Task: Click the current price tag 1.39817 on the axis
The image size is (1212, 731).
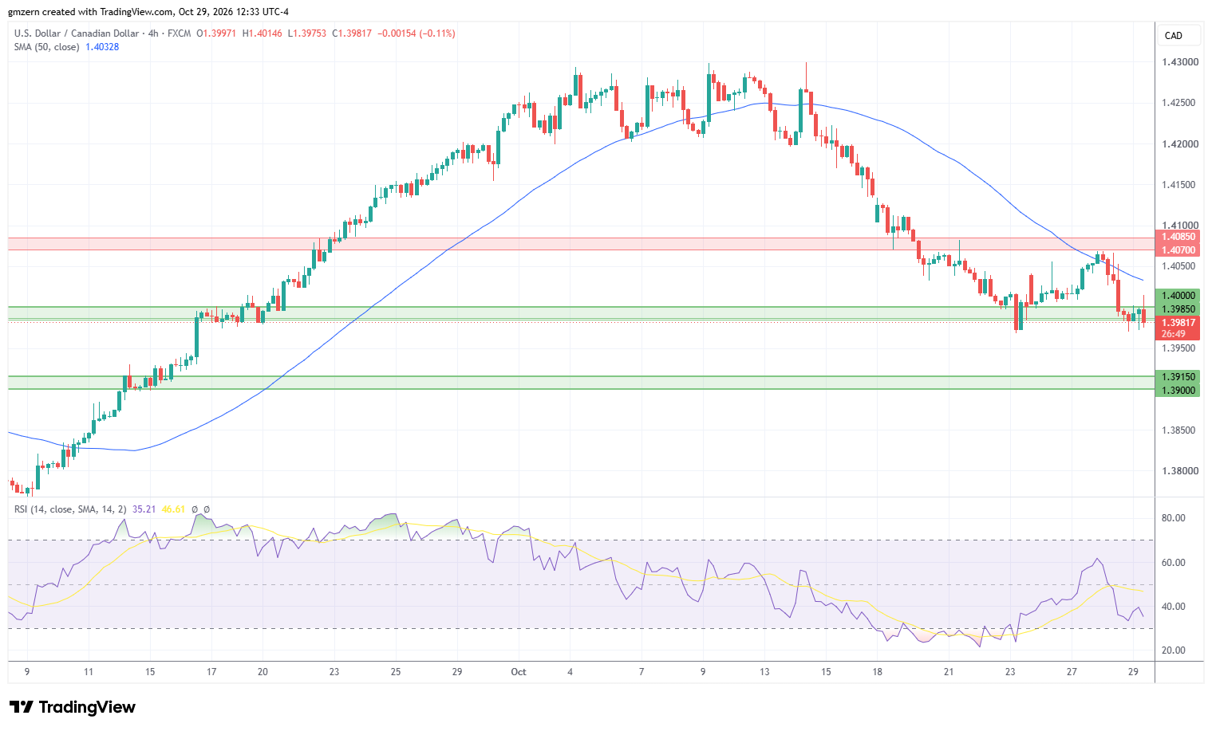Action: [x=1178, y=323]
